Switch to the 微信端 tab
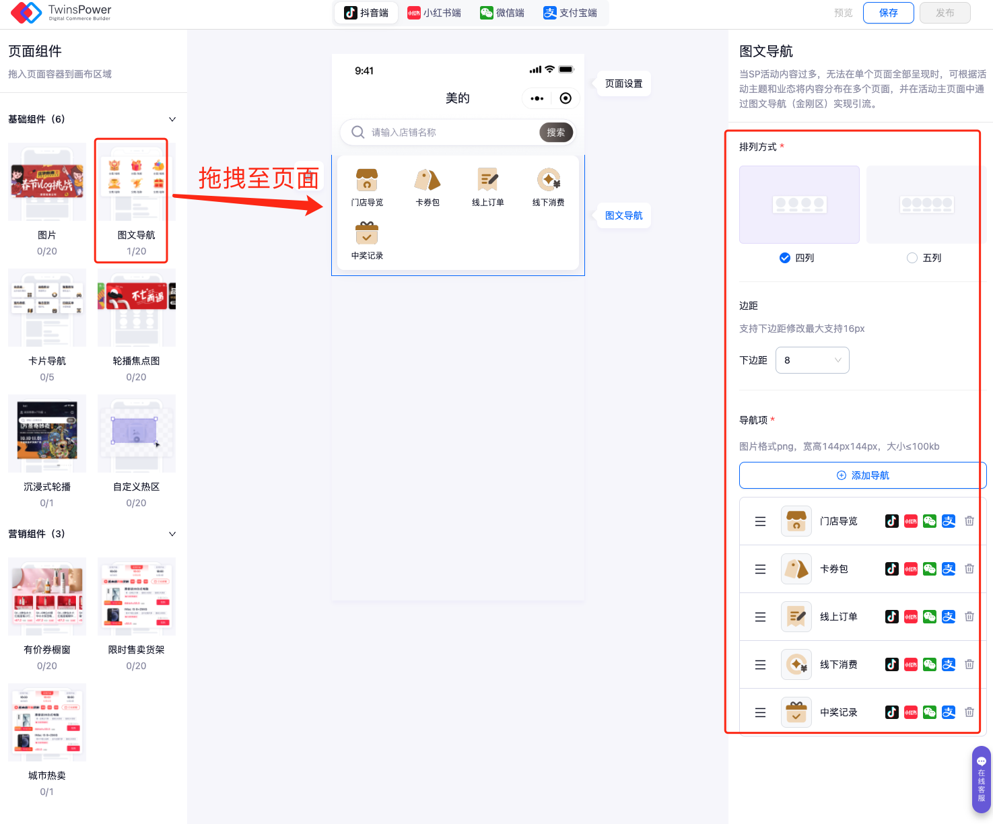This screenshot has height=824, width=993. pos(502,13)
